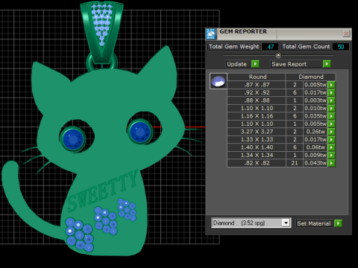Click green arrow on 1.40 X 1.40 row
The image size is (358, 268).
(x=331, y=147)
